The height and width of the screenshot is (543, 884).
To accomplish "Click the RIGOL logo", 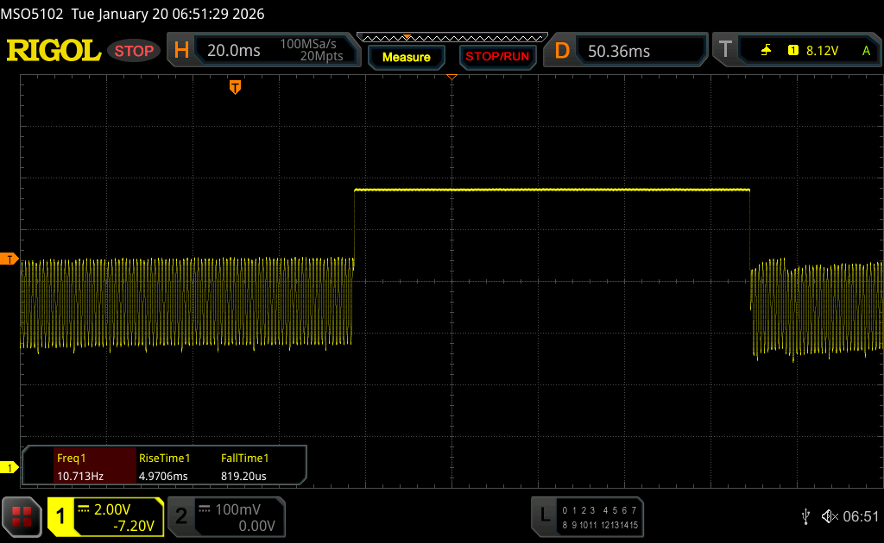I will coord(54,51).
